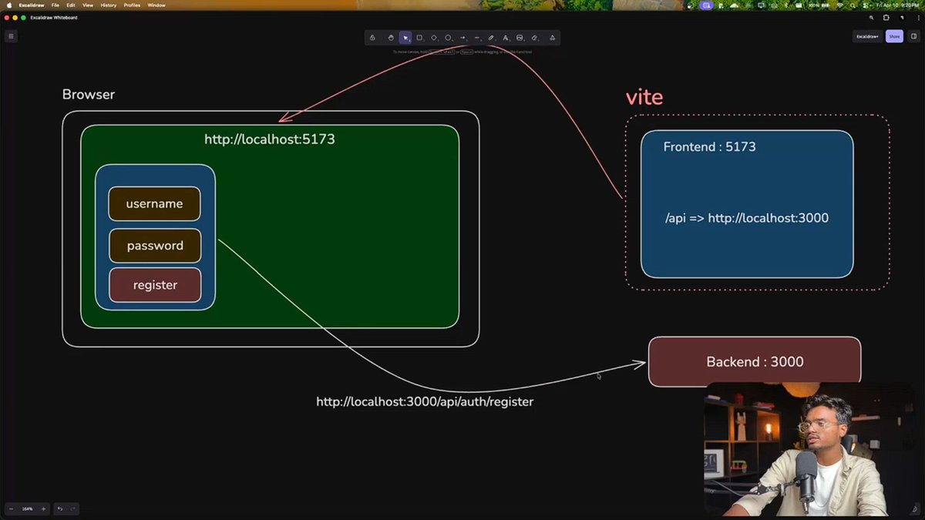The height and width of the screenshot is (520, 925).
Task: Select the '/api => http://localhost:3000' text
Action: point(747,218)
